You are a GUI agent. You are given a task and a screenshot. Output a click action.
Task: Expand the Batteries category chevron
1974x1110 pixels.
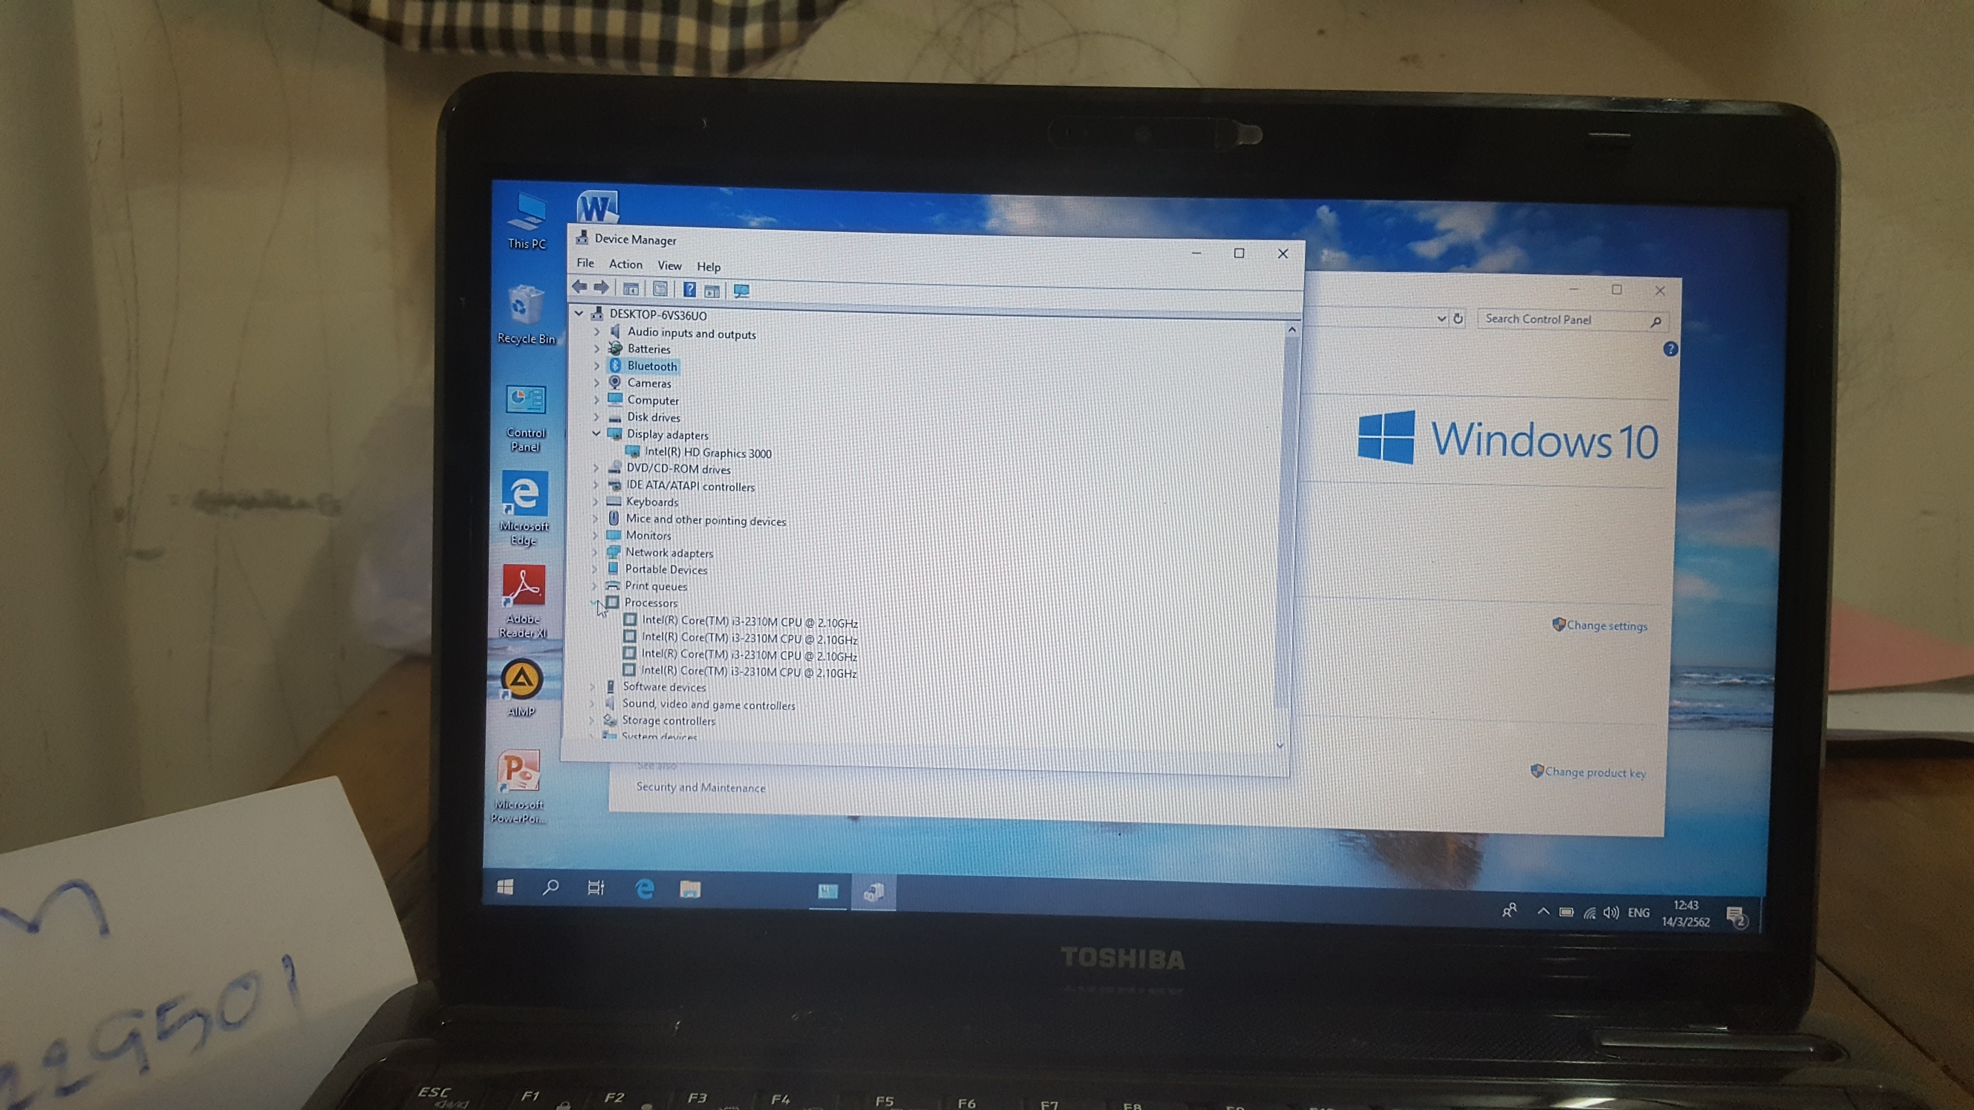tap(596, 349)
